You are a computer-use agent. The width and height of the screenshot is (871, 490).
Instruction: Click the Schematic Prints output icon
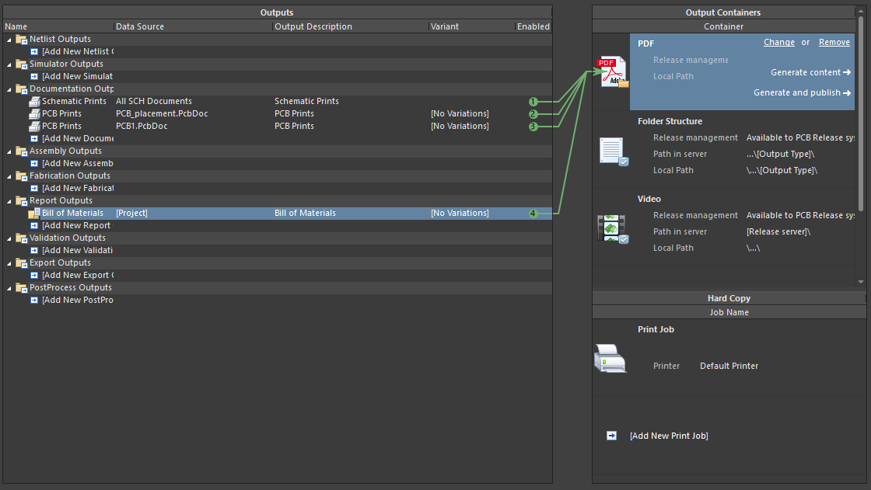34,102
